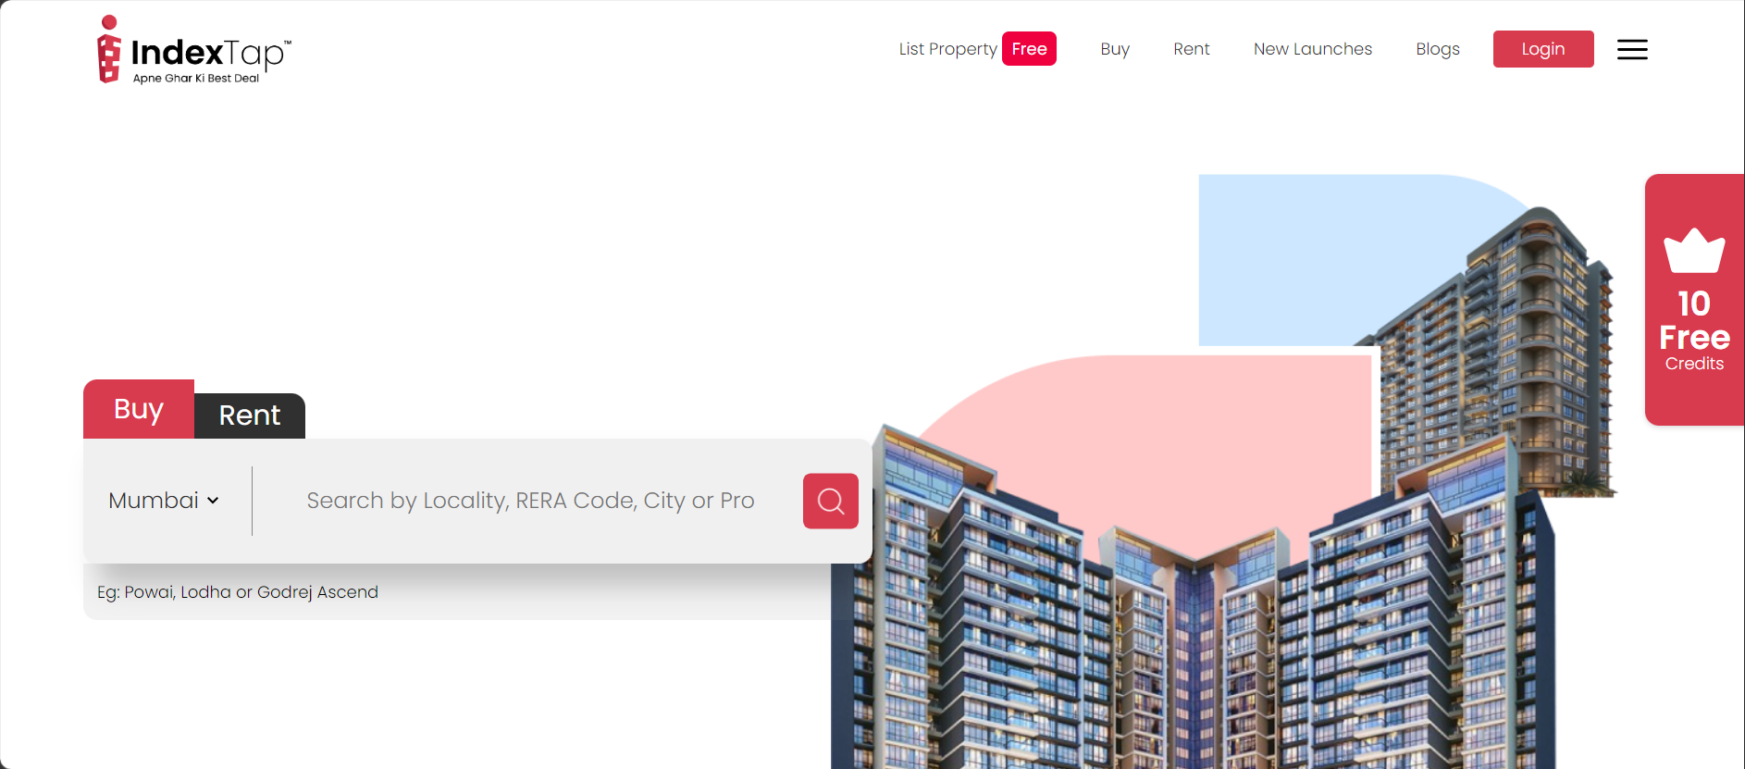The width and height of the screenshot is (1745, 769).
Task: Focus the locality search input field
Action: 530,501
